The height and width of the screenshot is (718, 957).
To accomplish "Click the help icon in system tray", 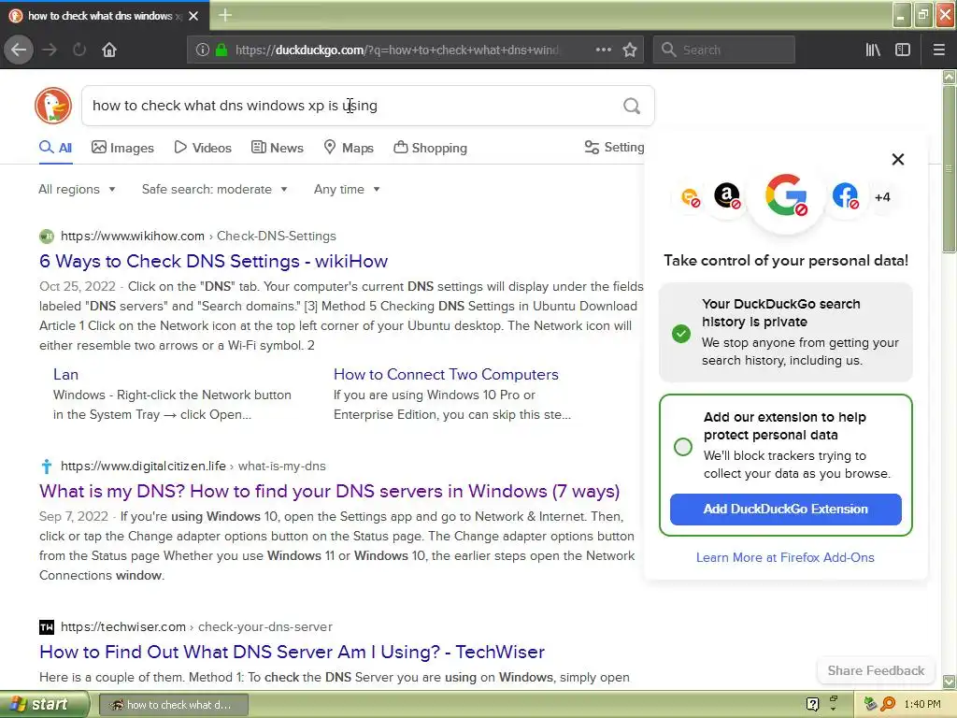I will pyautogui.click(x=812, y=704).
